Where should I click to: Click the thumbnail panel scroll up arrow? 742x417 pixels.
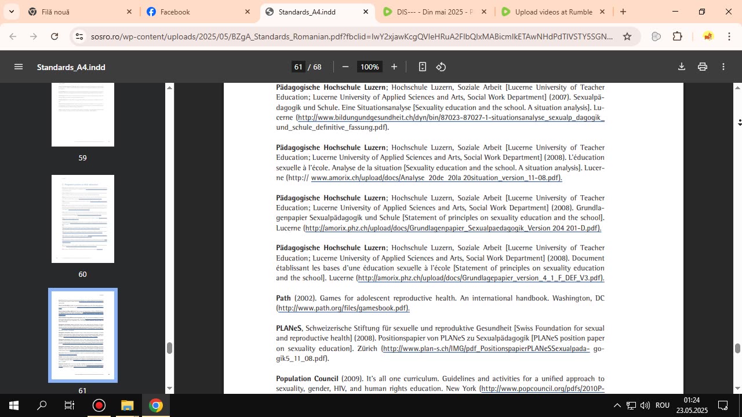[169, 87]
